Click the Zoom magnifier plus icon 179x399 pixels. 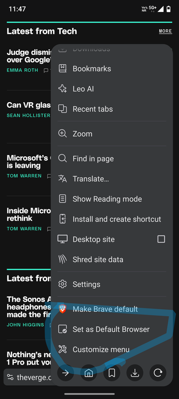click(x=62, y=134)
